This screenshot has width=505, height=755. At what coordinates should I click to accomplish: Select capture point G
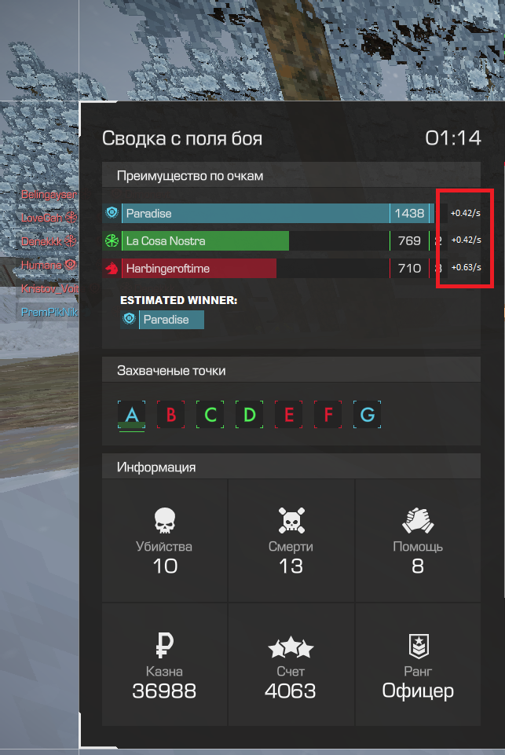coord(368,415)
